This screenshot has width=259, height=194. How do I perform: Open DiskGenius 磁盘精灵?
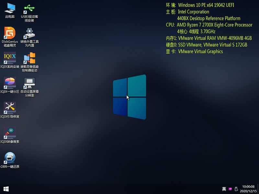tap(10, 33)
